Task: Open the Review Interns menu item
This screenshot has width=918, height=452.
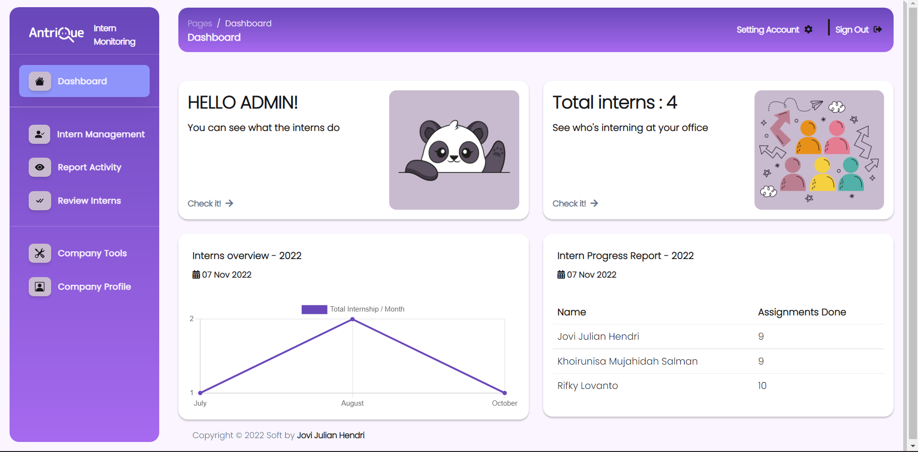Action: [89, 201]
